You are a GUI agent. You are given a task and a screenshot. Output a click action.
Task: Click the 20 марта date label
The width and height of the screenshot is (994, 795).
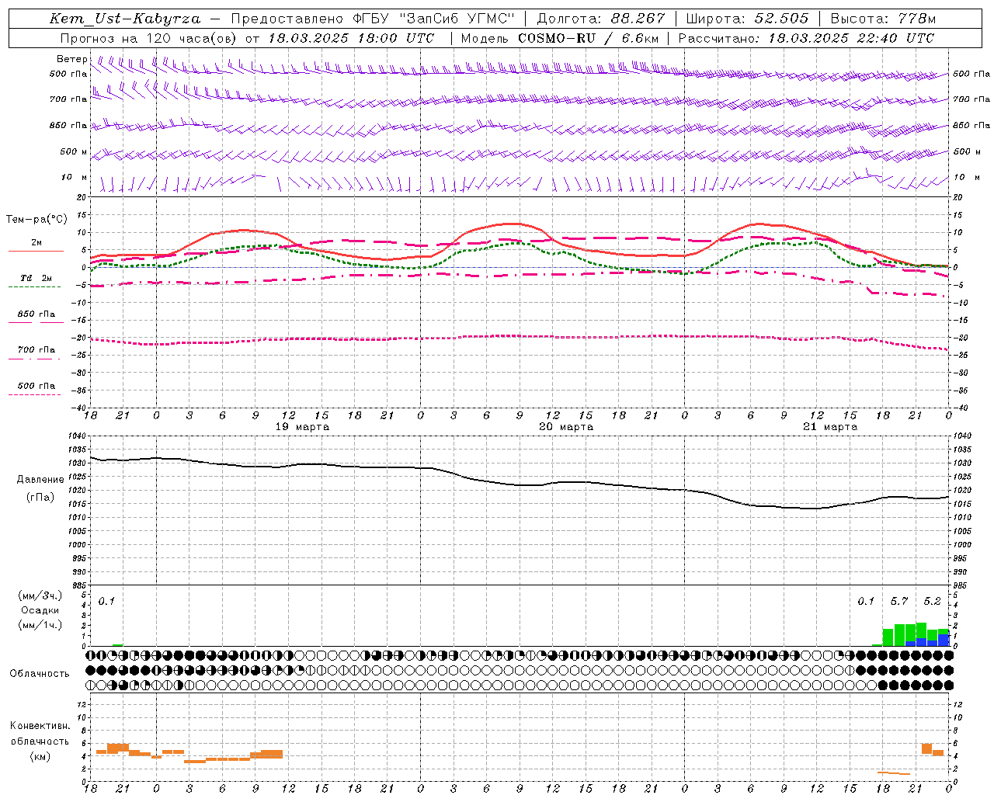[x=566, y=427]
